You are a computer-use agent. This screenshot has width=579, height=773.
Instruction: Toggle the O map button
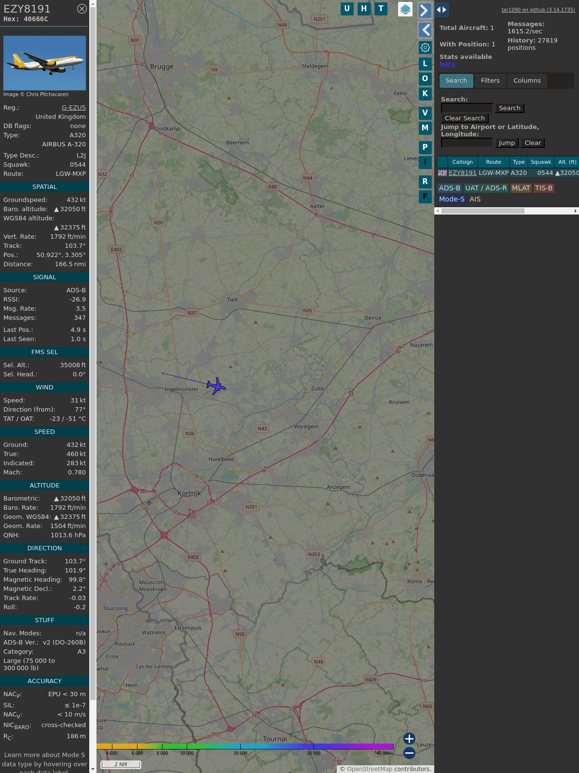tap(425, 78)
